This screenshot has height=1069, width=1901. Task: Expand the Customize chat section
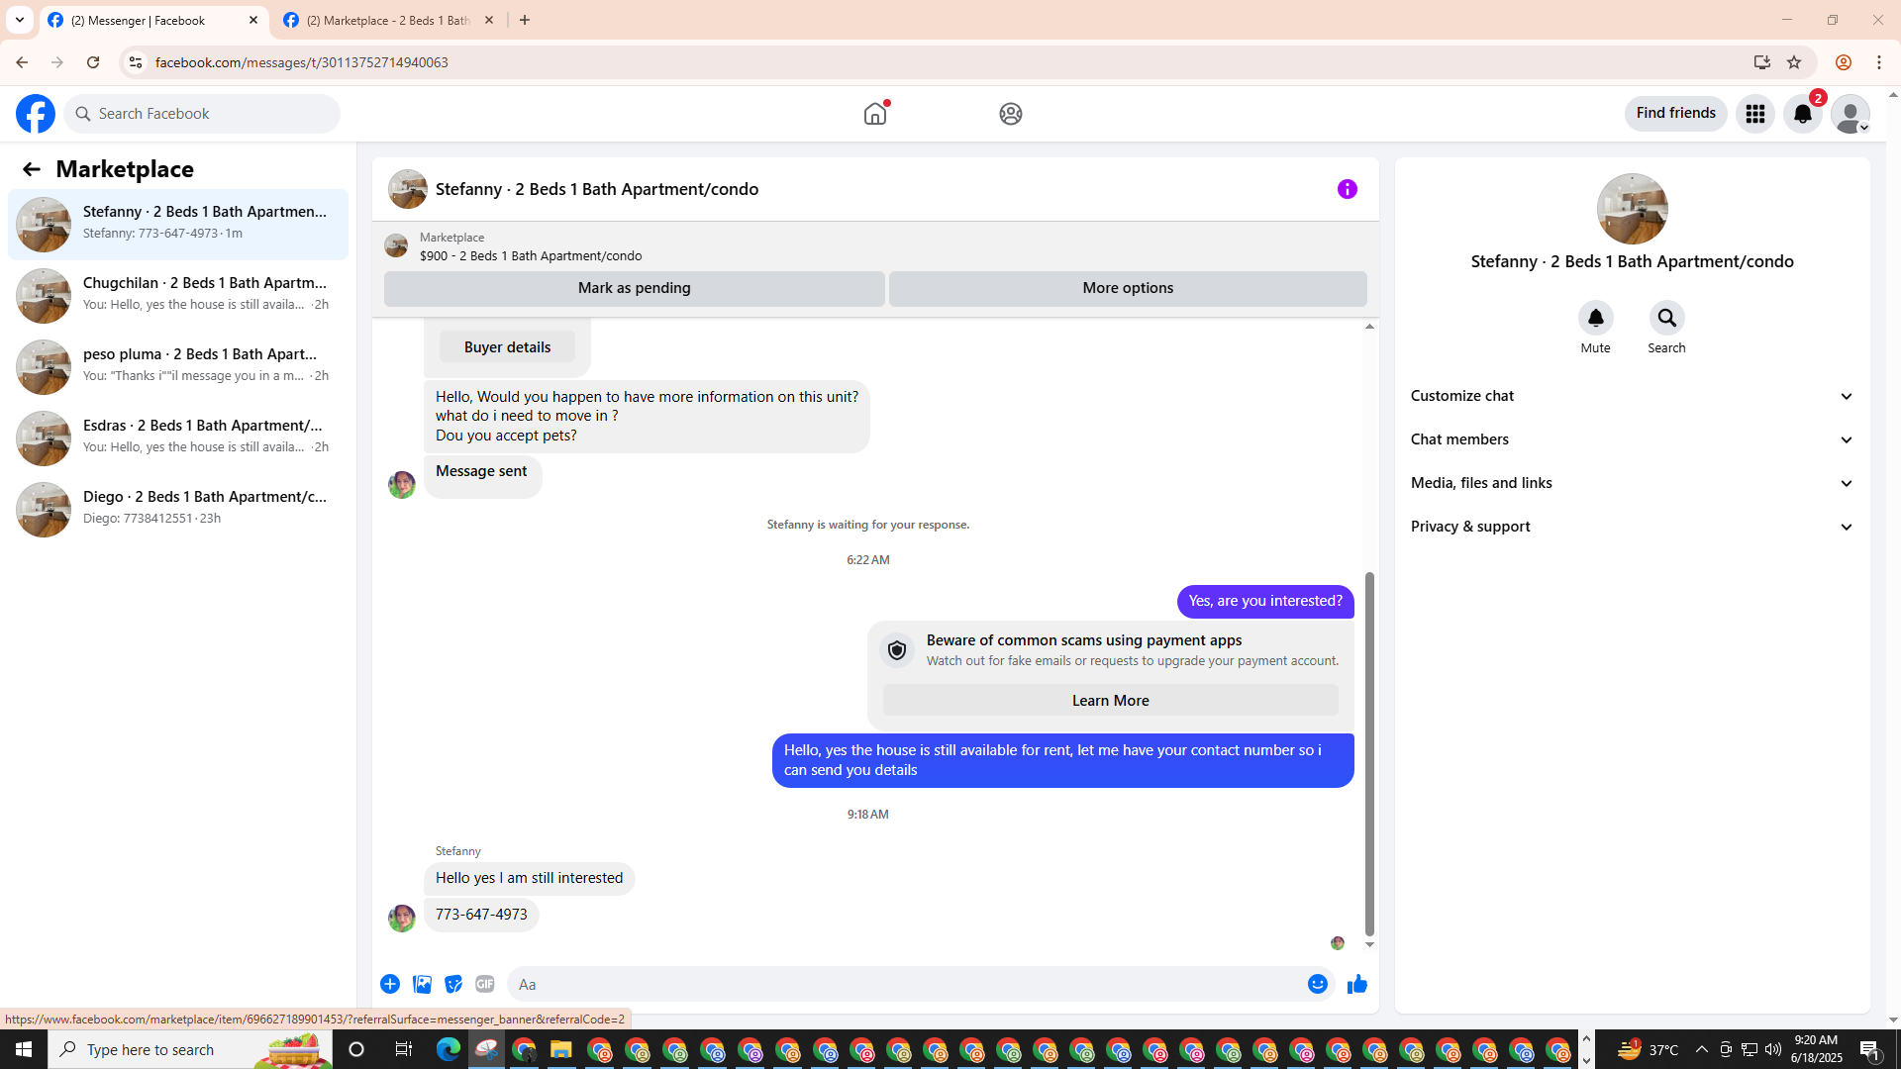tap(1633, 396)
